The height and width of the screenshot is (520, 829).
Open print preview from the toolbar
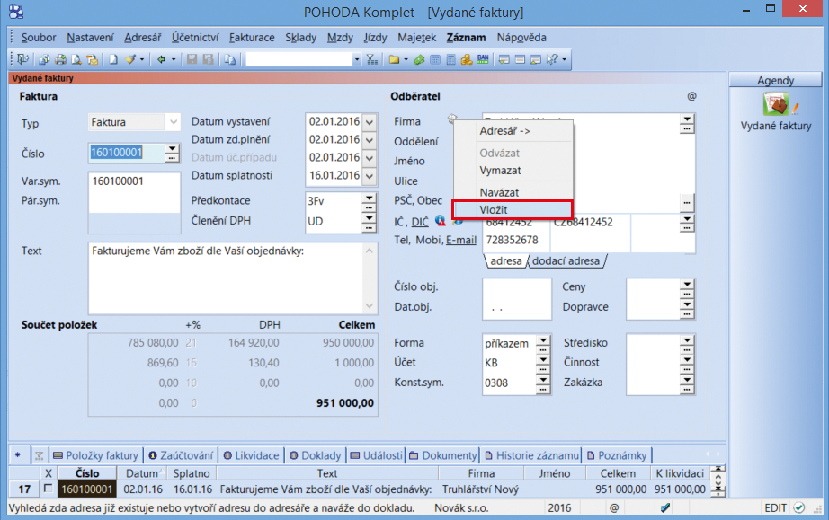tap(76, 59)
